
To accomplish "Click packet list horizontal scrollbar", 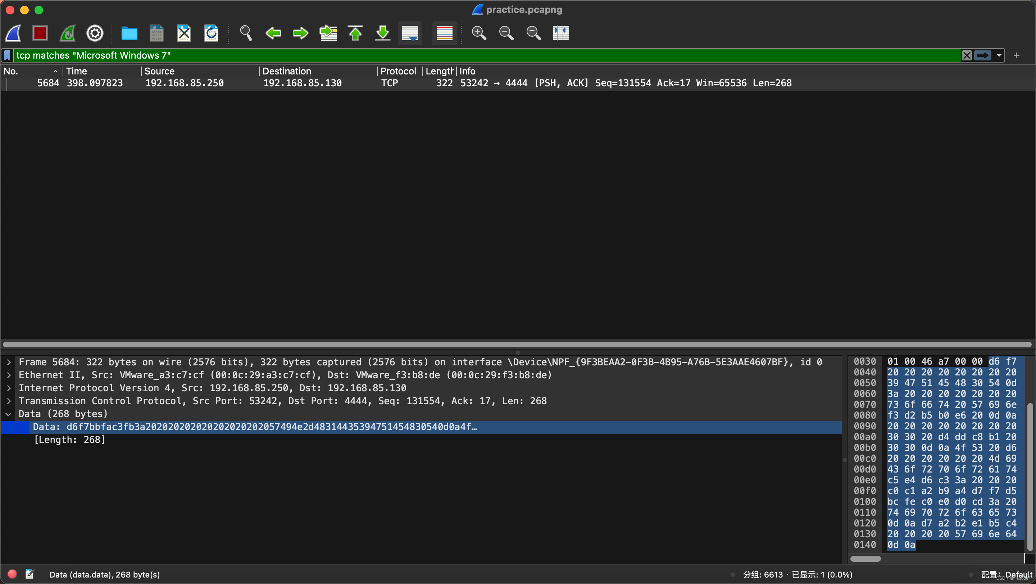I will point(517,345).
